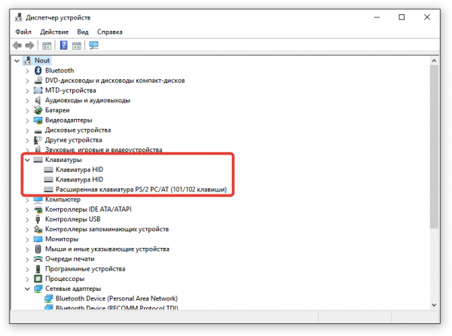Screen dimensions: 452x336
Task: Click the Батареи battery icon
Action: 38,110
